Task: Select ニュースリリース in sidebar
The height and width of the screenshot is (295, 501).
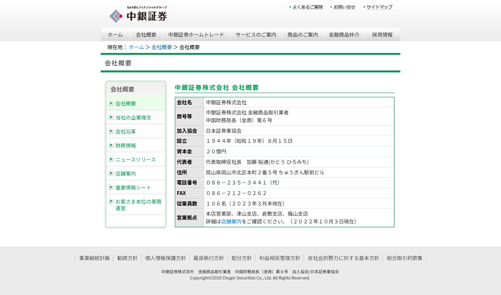Action: pos(136,159)
